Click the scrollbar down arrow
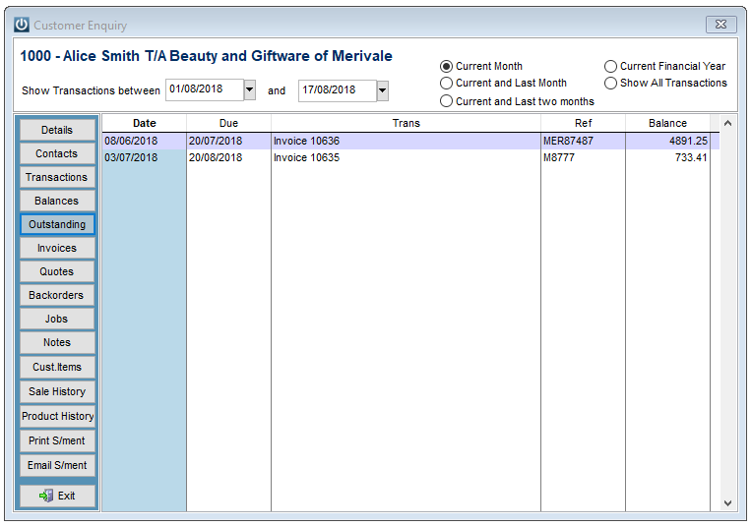Image resolution: width=752 pixels, height=527 pixels. point(727,503)
